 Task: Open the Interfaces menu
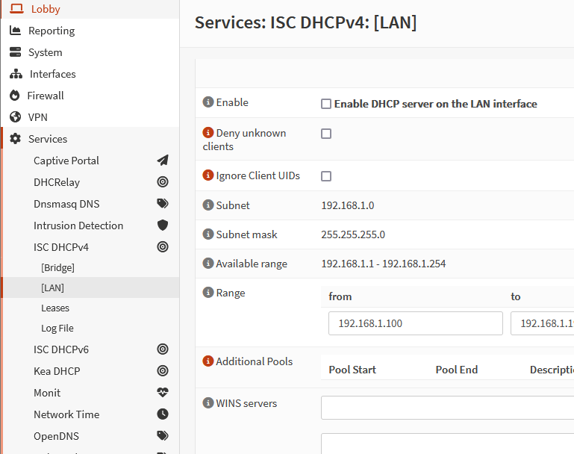52,74
